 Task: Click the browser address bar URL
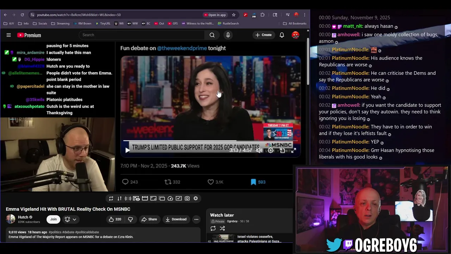pos(79,15)
